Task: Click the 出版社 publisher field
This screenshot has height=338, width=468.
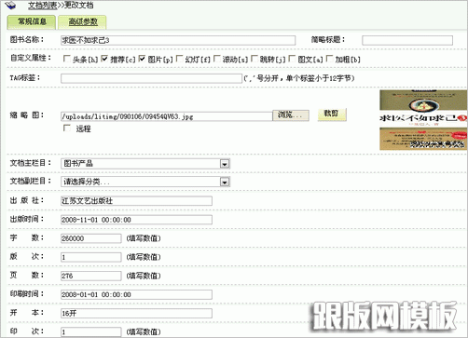Action: click(136, 201)
